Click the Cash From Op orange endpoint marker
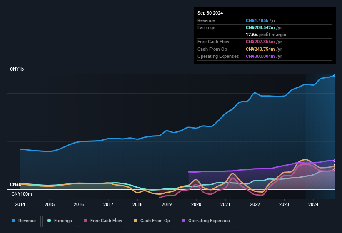Viewport: 342px width, 233px height. tap(335, 166)
